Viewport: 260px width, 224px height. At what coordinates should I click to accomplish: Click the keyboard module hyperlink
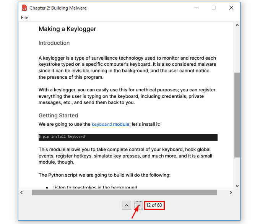[x=110, y=124]
